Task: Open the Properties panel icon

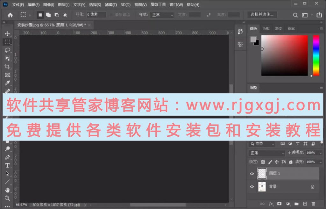Action: pyautogui.click(x=240, y=44)
